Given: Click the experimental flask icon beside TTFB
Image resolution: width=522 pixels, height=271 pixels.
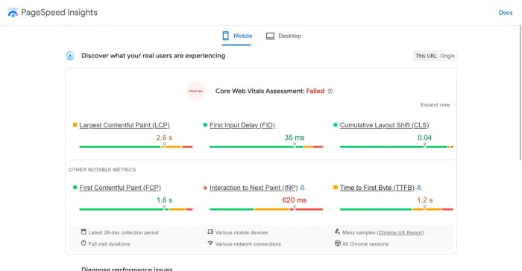Looking at the screenshot, I should pyautogui.click(x=419, y=188).
